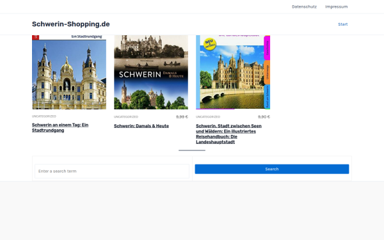The height and width of the screenshot is (240, 384).
Task: Open the Datenschutz page link
Action: click(x=304, y=7)
